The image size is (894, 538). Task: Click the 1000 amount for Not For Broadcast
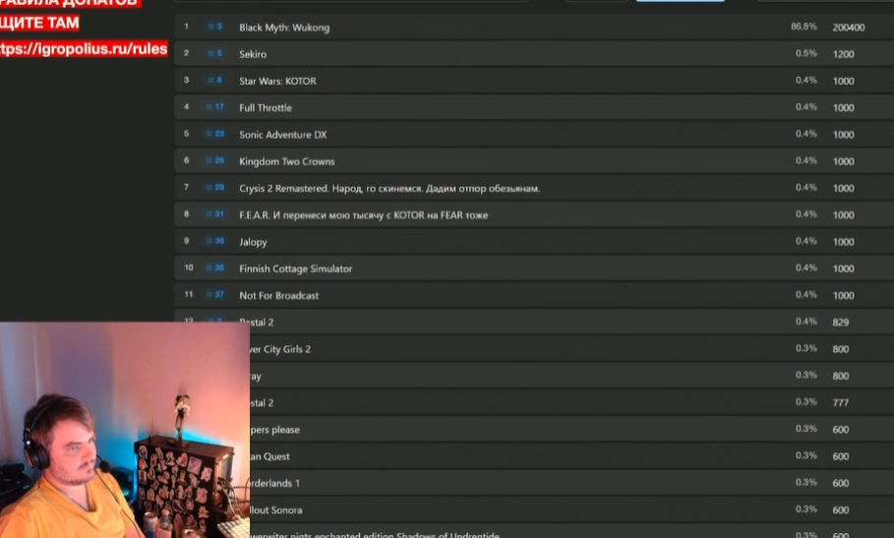coord(843,295)
